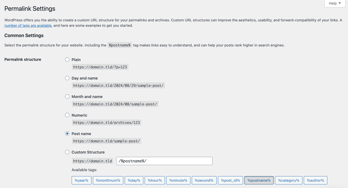The width and height of the screenshot is (348, 188).
Task: Select the Post name structure option
Action: coord(67,133)
